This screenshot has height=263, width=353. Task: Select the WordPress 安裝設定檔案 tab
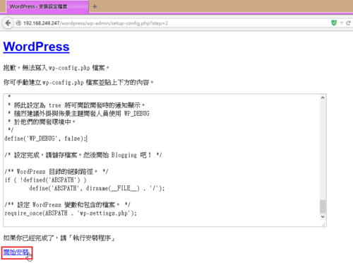tap(47, 6)
